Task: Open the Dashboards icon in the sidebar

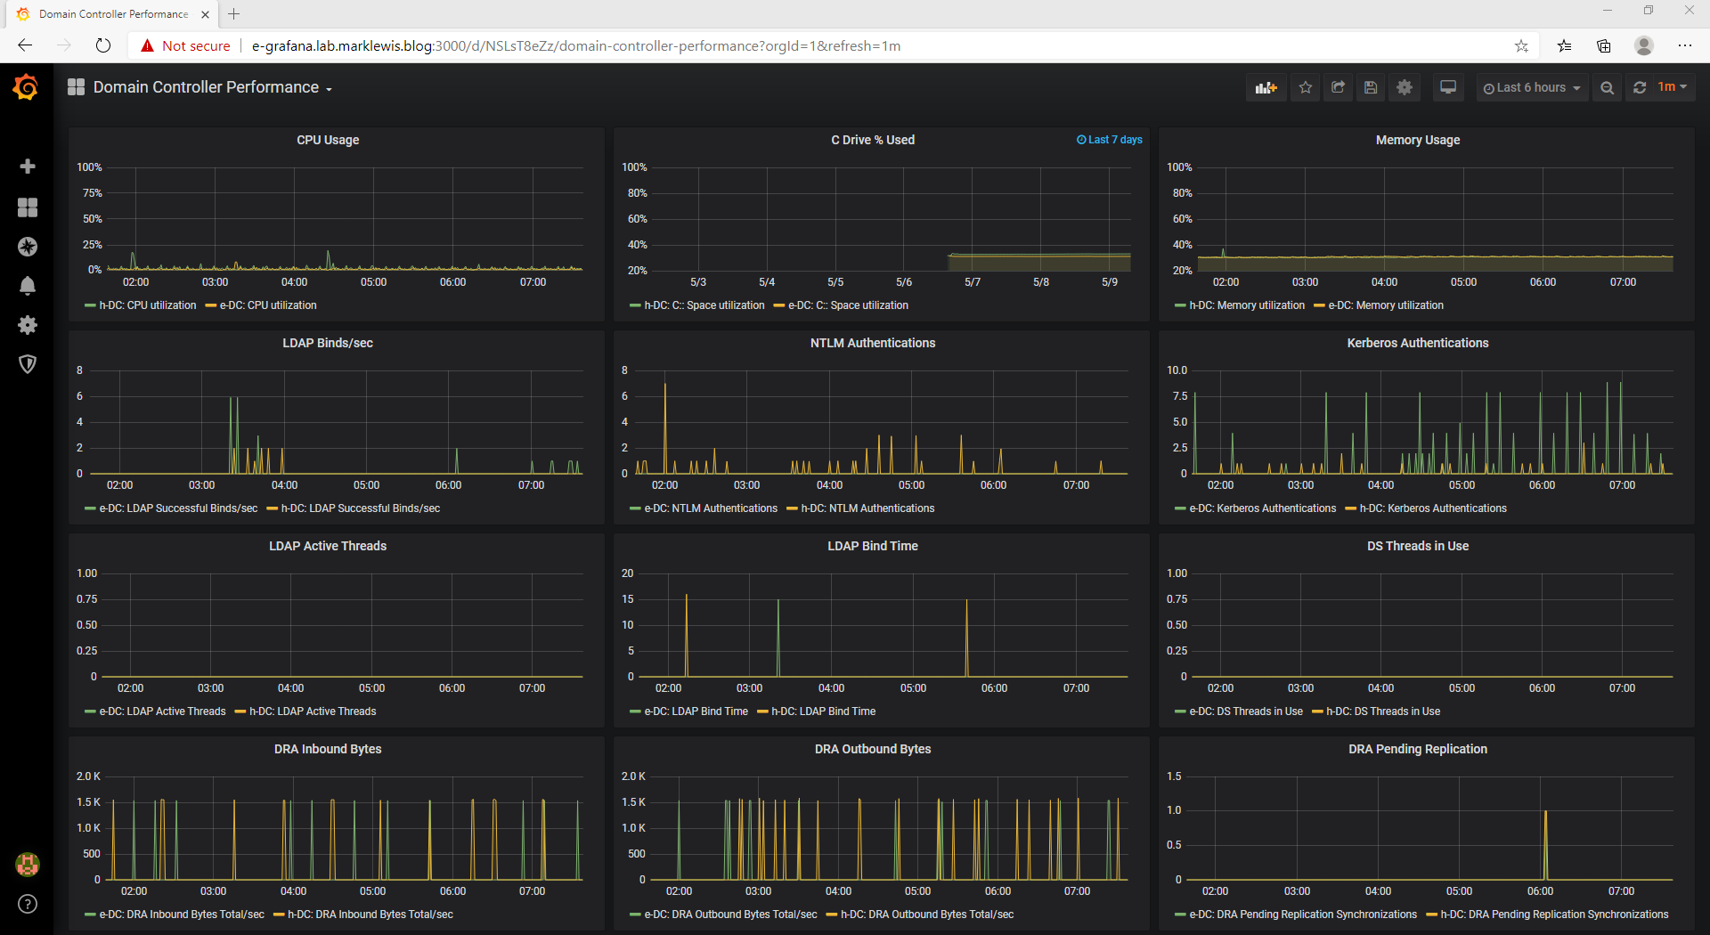Action: pos(28,207)
